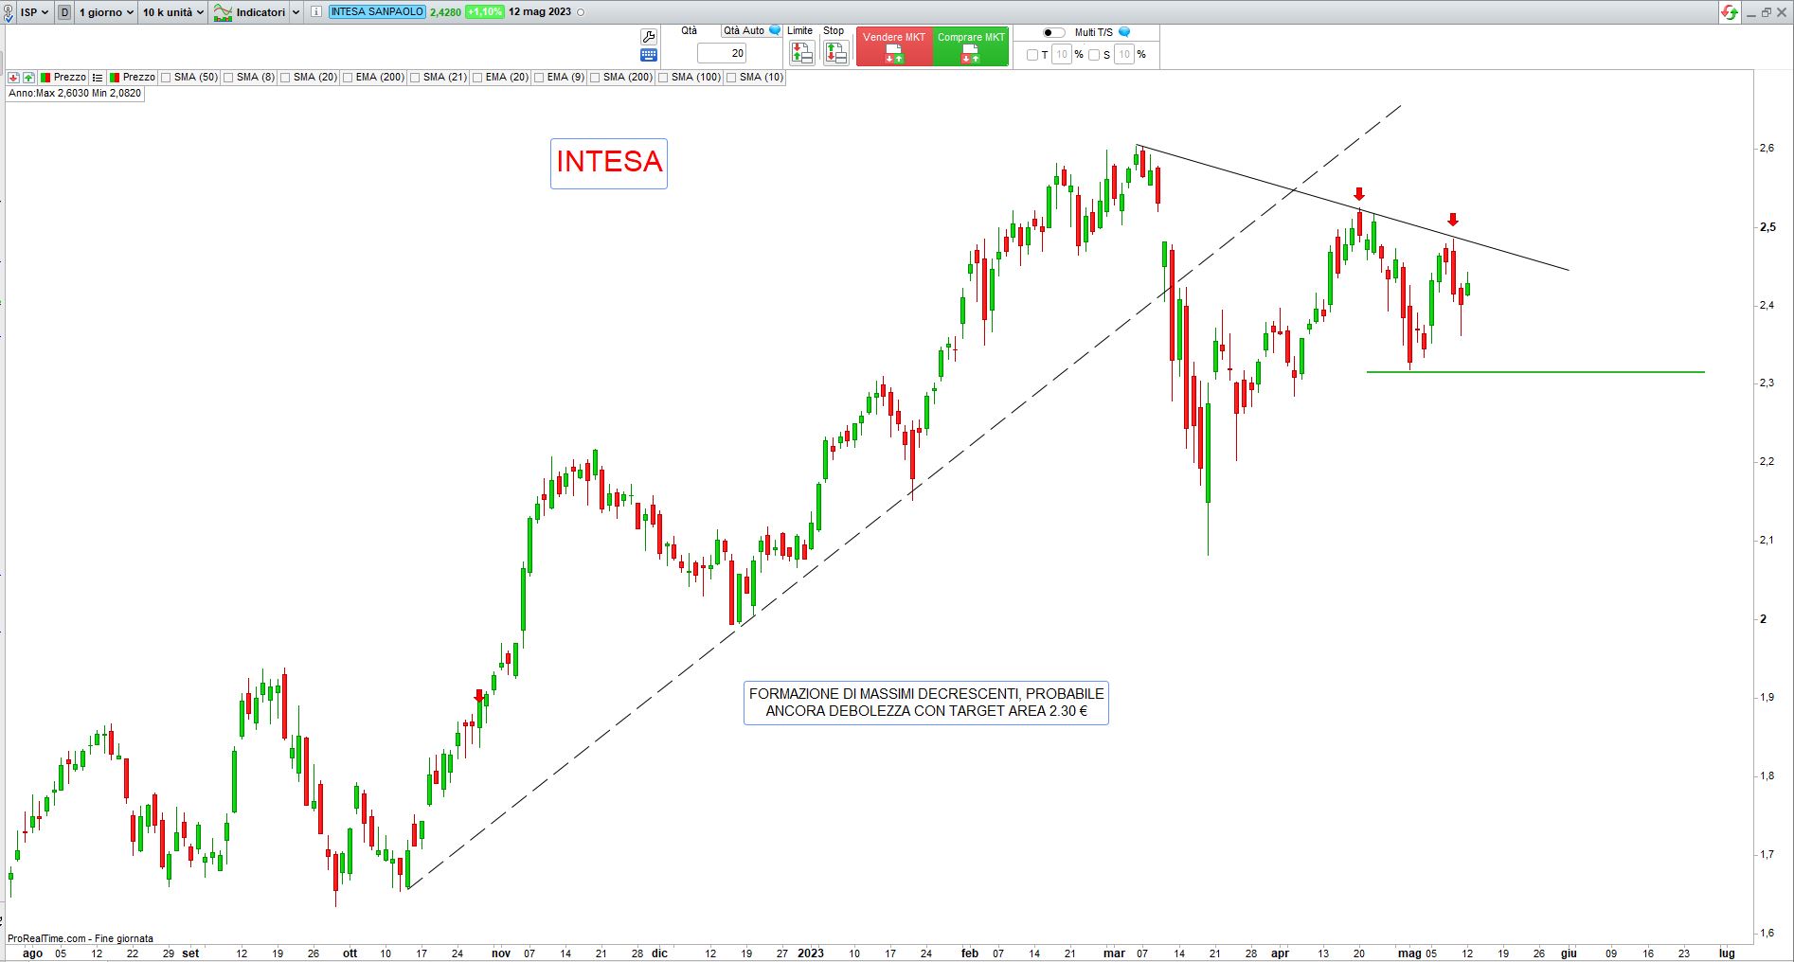1794x962 pixels.
Task: Click the blue keyboard icon
Action: coord(649,55)
